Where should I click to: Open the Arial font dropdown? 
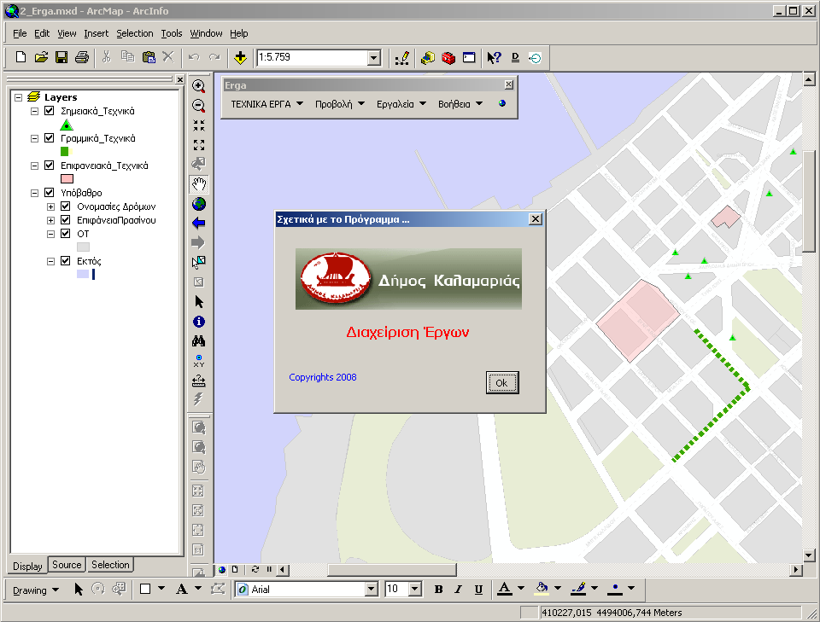pos(372,589)
